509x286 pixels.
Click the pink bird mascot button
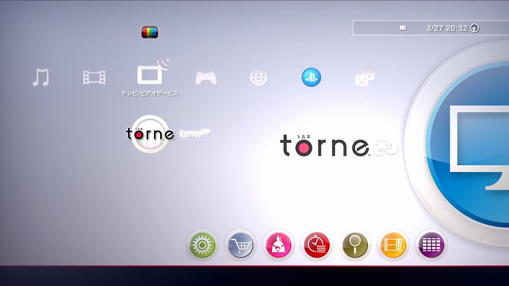(x=278, y=245)
